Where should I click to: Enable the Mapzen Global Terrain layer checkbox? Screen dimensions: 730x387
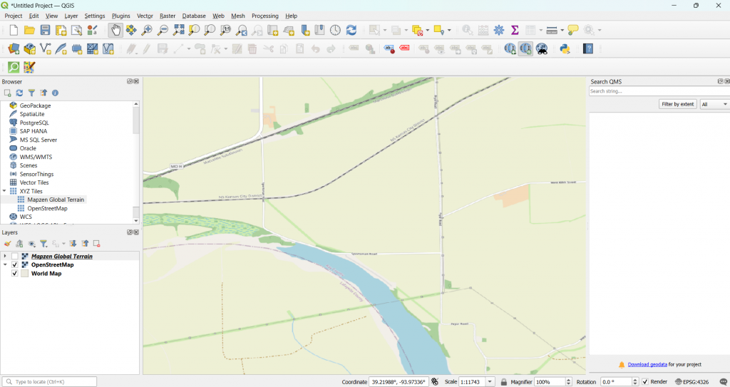[15, 257]
